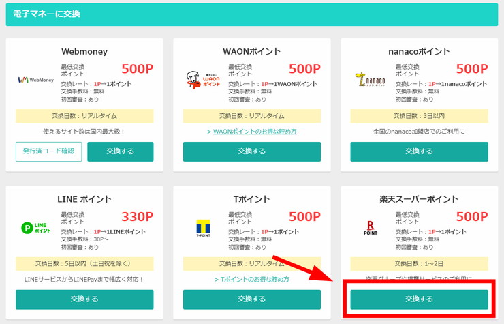Click the 交換手数料：30P～ text
The height and width of the screenshot is (324, 504).
(x=85, y=239)
